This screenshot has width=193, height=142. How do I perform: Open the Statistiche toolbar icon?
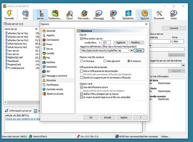[x=128, y=15]
